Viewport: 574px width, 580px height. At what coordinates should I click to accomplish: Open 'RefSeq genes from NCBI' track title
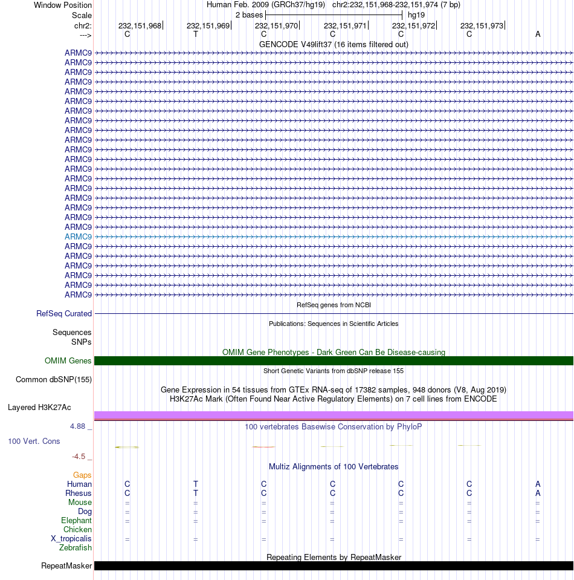coord(334,305)
